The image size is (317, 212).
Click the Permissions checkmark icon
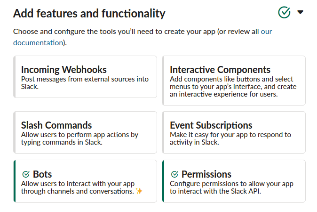pos(174,174)
